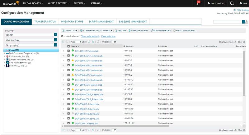Refresh the list from bottom pager
Image resolution: width=249 pixels, height=135 pixels.
[x=98, y=130]
